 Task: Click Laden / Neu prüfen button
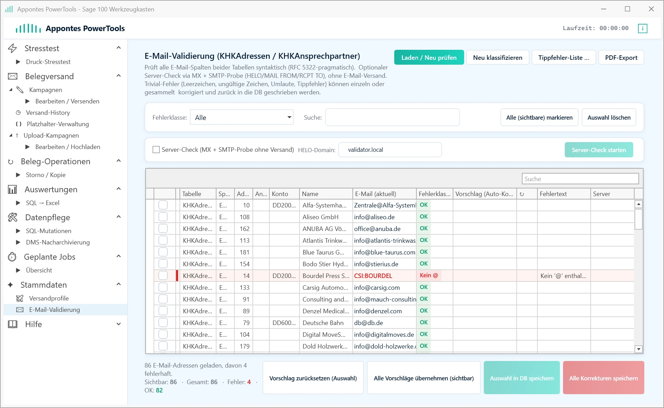[x=429, y=57]
